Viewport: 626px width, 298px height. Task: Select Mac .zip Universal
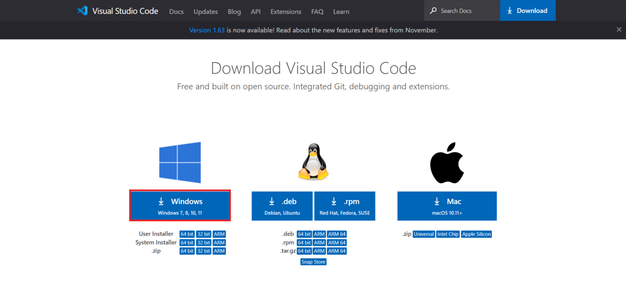point(424,234)
